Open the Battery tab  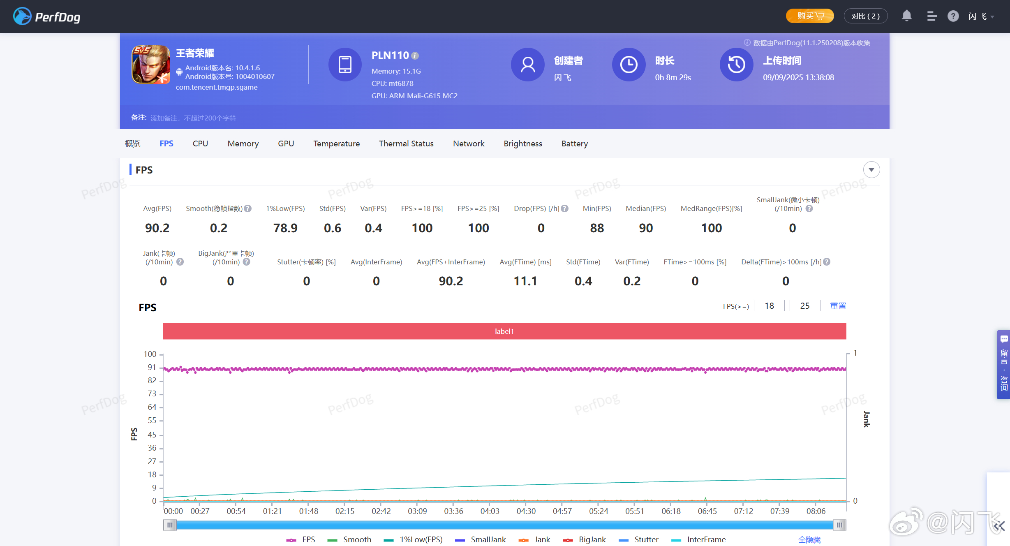pyautogui.click(x=575, y=143)
